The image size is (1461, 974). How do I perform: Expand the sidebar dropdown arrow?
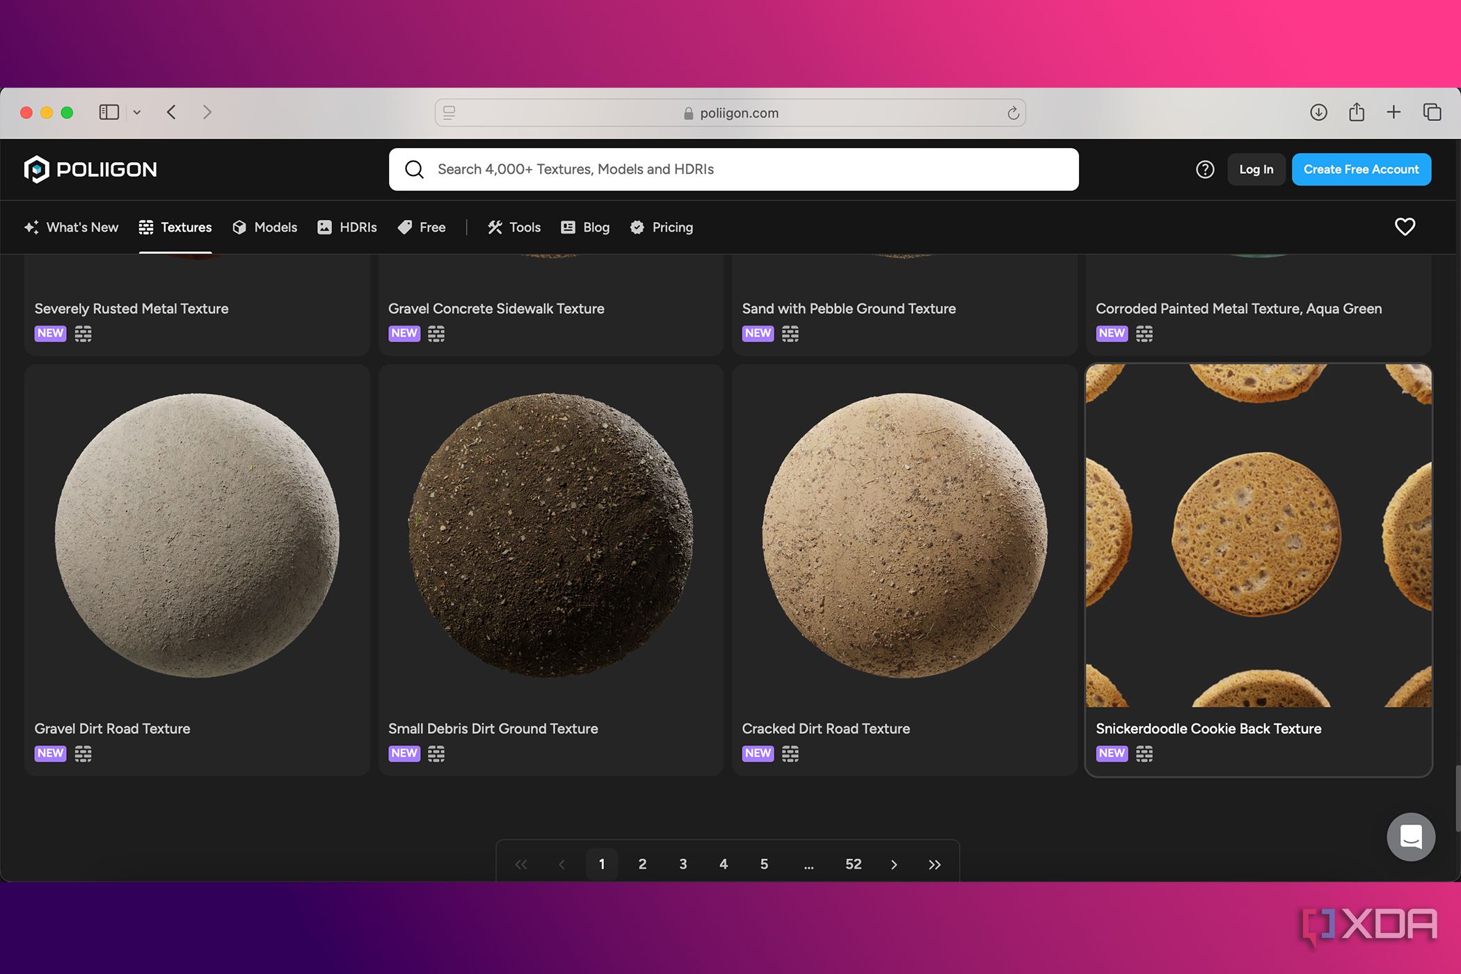pos(137,112)
